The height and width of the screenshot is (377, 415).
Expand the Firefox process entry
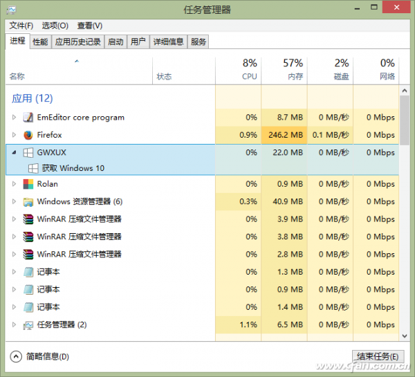14,135
